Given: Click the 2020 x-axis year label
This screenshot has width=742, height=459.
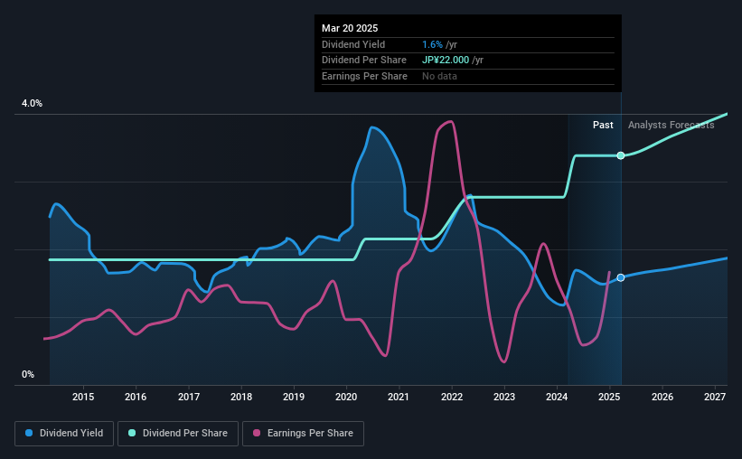Looking at the screenshot, I should coord(346,397).
